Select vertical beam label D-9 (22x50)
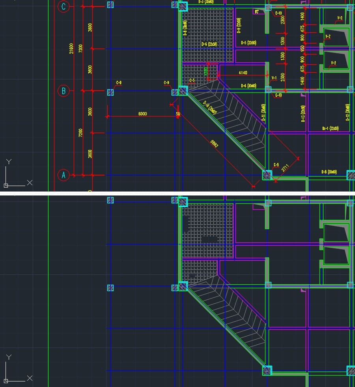This screenshot has width=355, height=387. (239, 25)
